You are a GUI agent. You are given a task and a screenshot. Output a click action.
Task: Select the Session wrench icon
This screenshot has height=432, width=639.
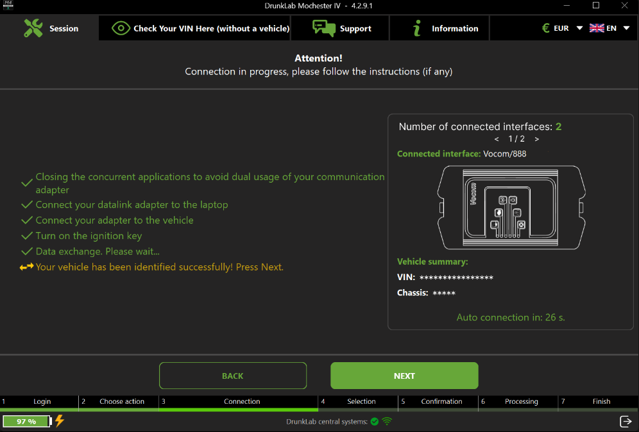point(33,28)
